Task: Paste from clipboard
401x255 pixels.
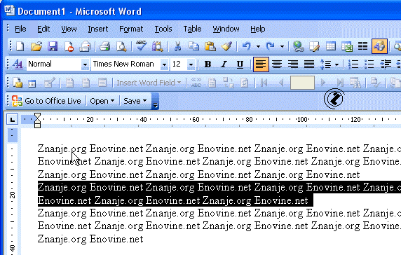Action: coord(210,46)
